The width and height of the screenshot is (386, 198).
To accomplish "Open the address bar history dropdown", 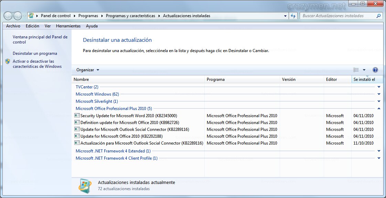I will [x=285, y=16].
